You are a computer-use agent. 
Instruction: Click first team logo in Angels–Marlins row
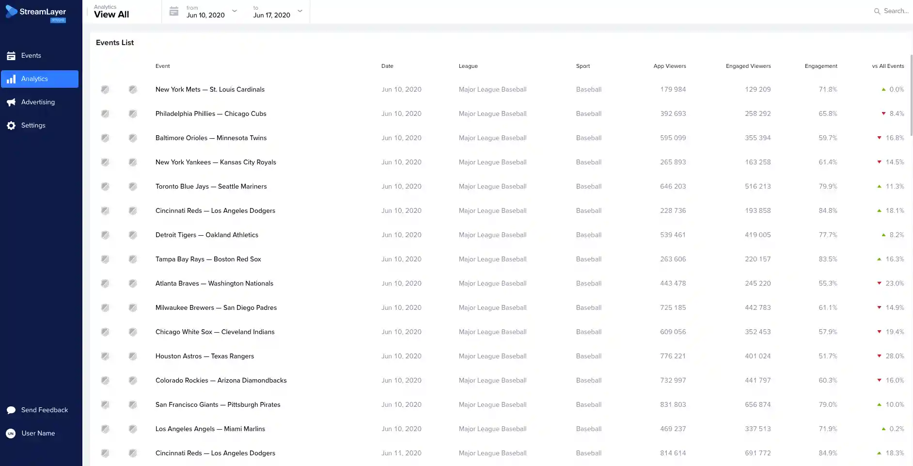click(105, 429)
